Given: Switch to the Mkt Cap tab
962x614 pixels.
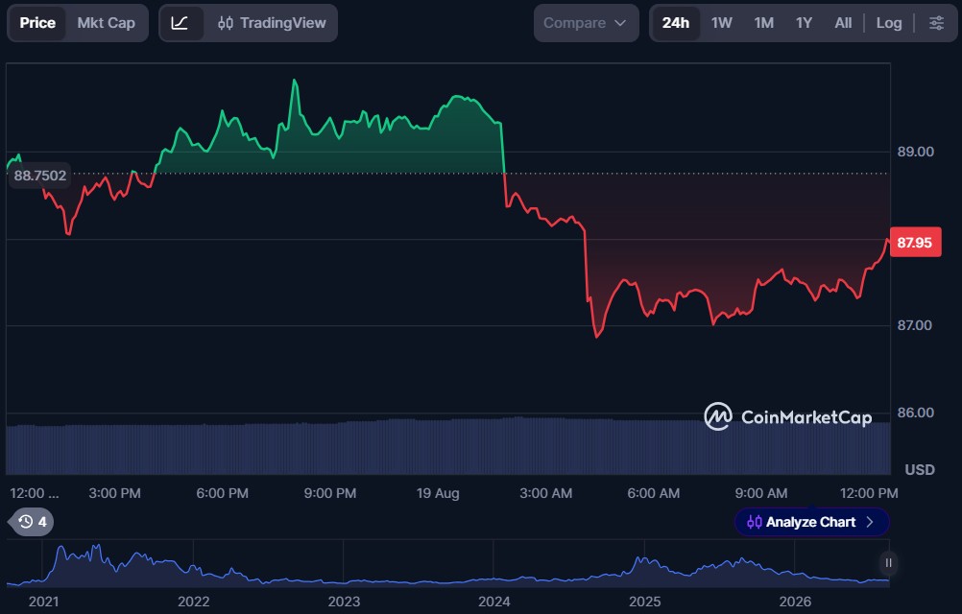Looking at the screenshot, I should (x=107, y=23).
